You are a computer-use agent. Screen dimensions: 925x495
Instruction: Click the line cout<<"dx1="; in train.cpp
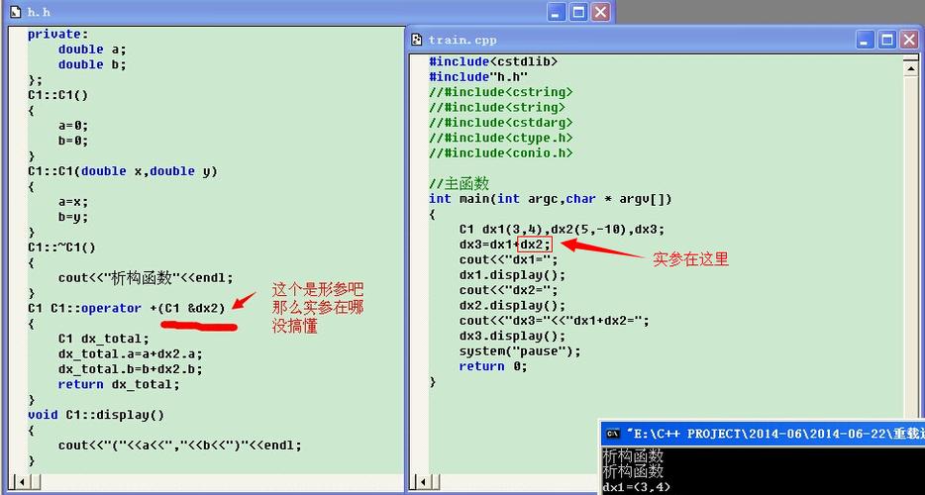coord(508,259)
